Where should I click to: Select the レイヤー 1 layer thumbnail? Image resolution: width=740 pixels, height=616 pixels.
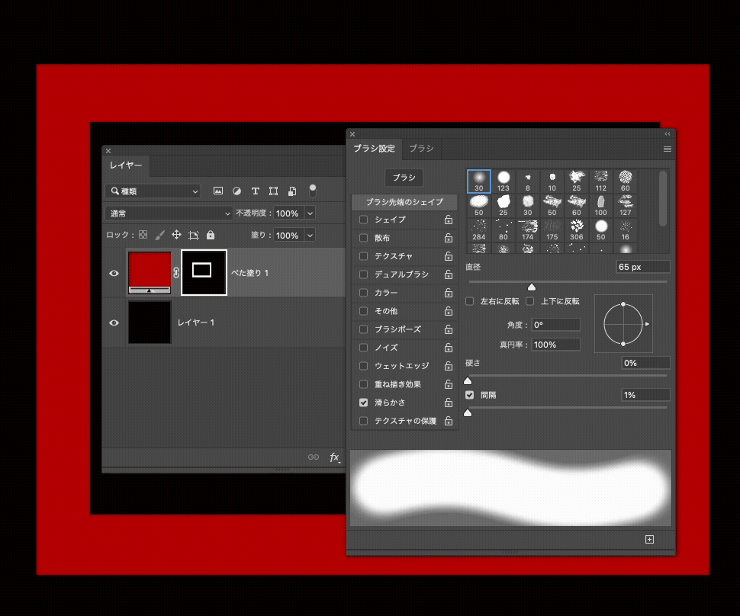150,322
